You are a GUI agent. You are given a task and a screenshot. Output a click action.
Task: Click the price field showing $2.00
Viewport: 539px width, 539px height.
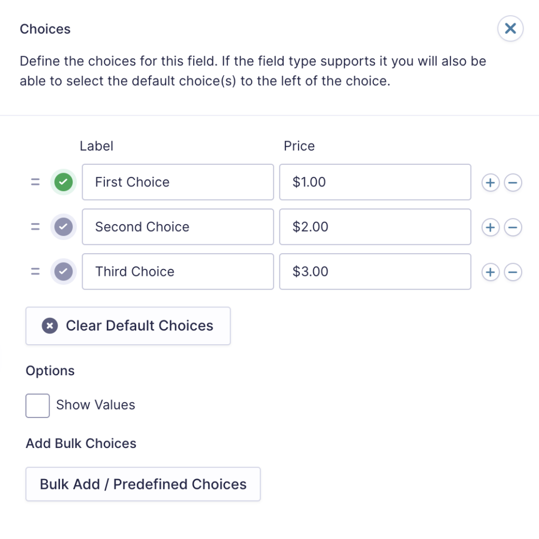click(375, 227)
